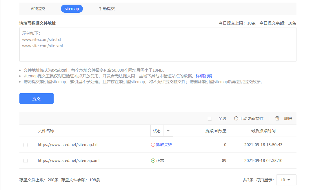The width and height of the screenshot is (313, 190).
Task: Open the per-page display count dropdown
Action: click(286, 180)
